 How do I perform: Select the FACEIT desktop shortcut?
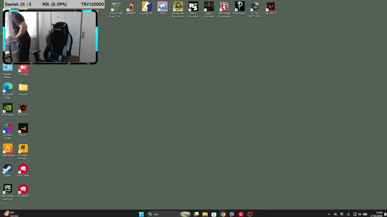click(23, 130)
